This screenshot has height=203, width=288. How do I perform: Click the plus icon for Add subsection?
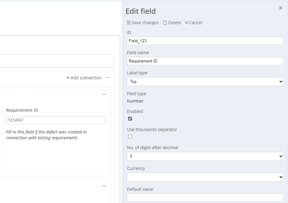(x=68, y=78)
